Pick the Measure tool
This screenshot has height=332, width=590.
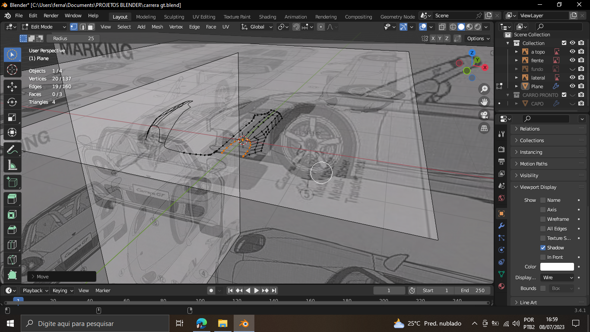[12, 166]
